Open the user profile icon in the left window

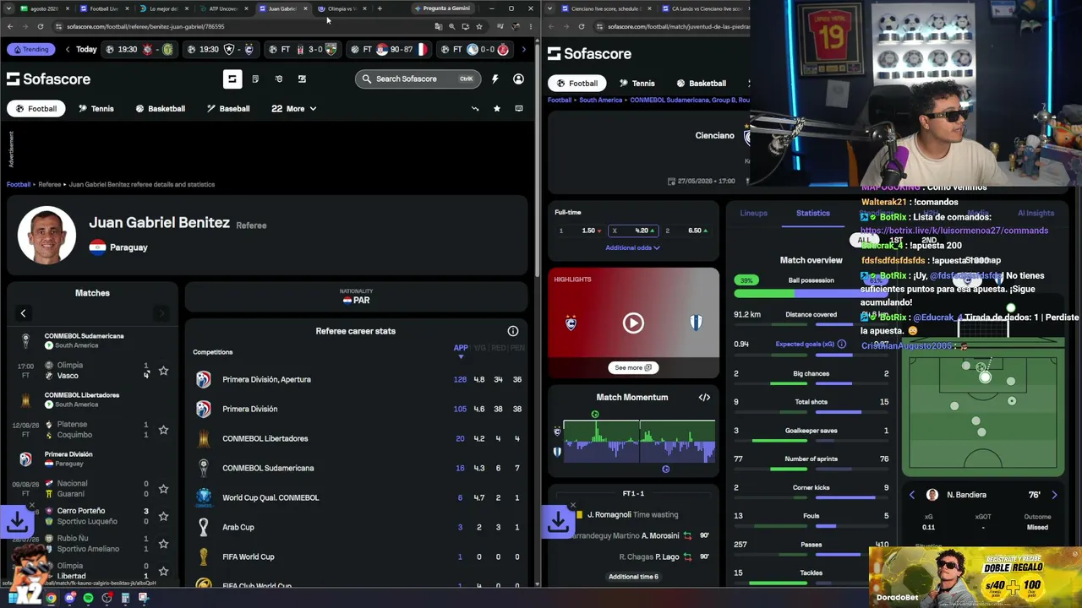tap(518, 79)
